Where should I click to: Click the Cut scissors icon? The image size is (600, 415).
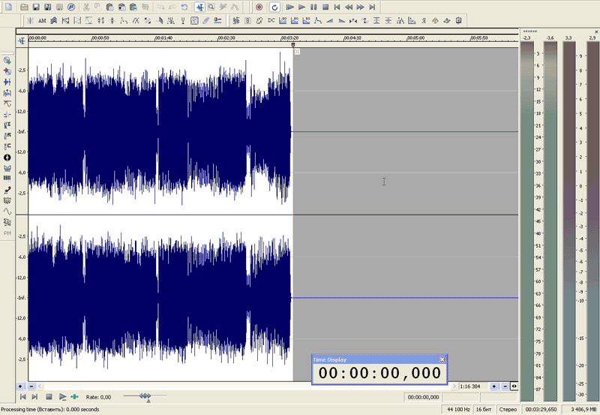pos(87,7)
